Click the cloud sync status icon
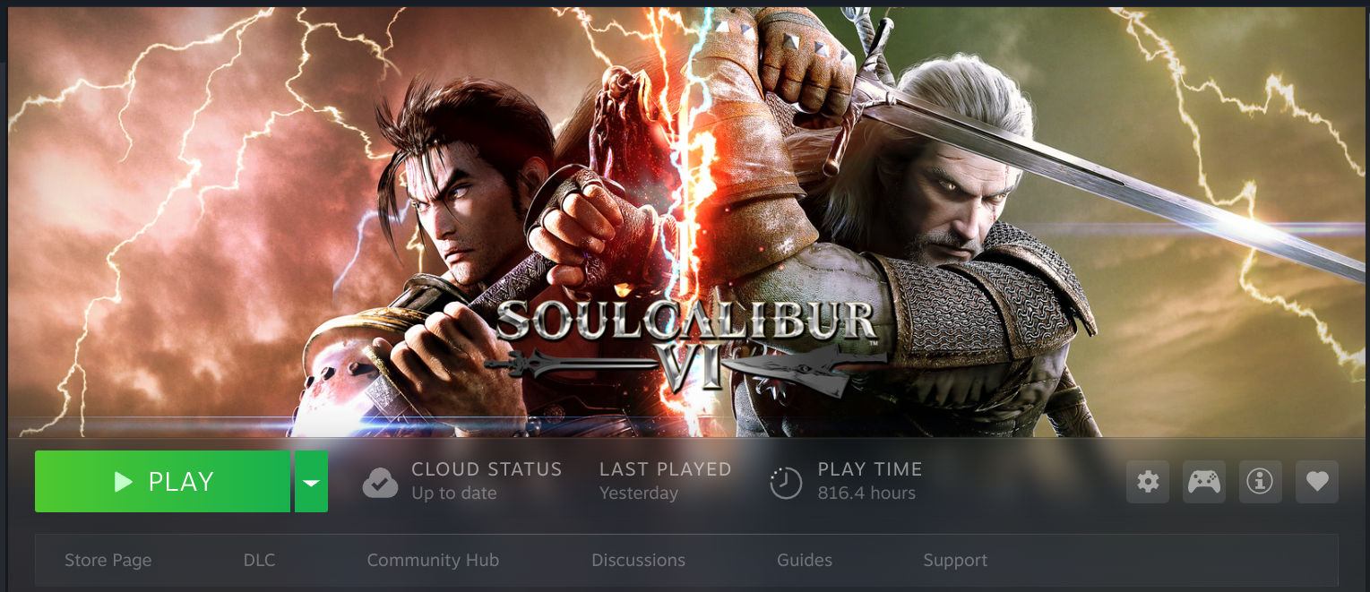 [381, 483]
